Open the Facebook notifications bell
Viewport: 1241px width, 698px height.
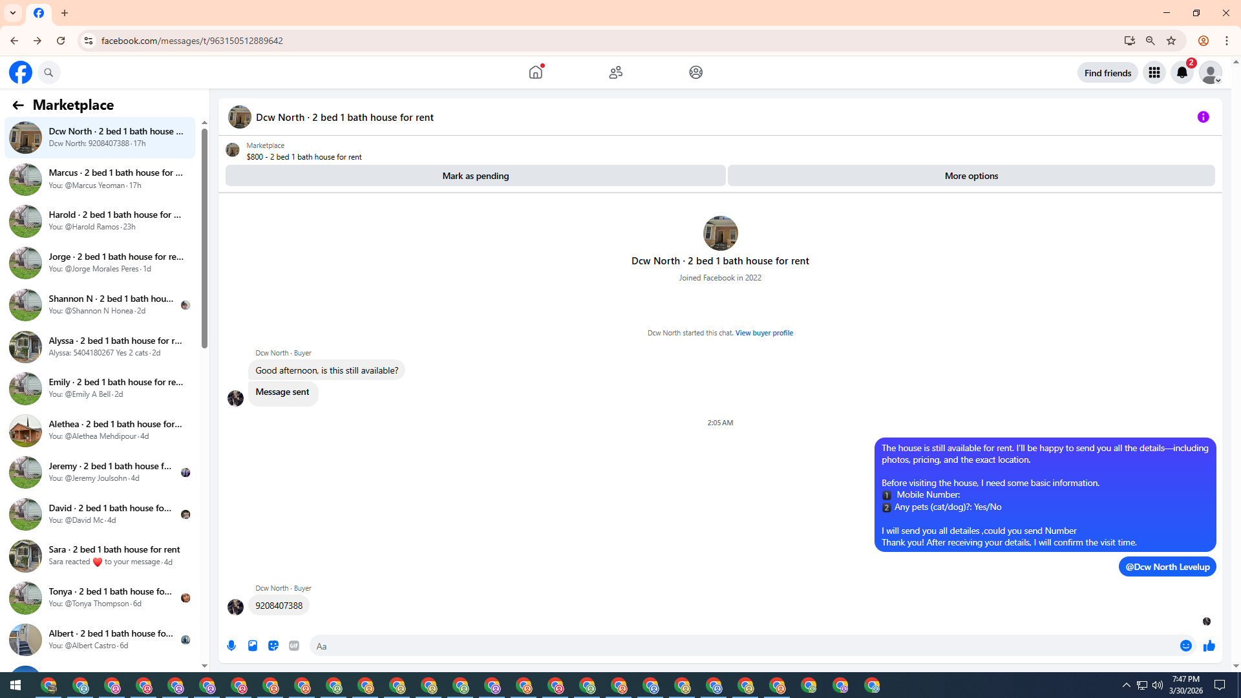[1182, 73]
